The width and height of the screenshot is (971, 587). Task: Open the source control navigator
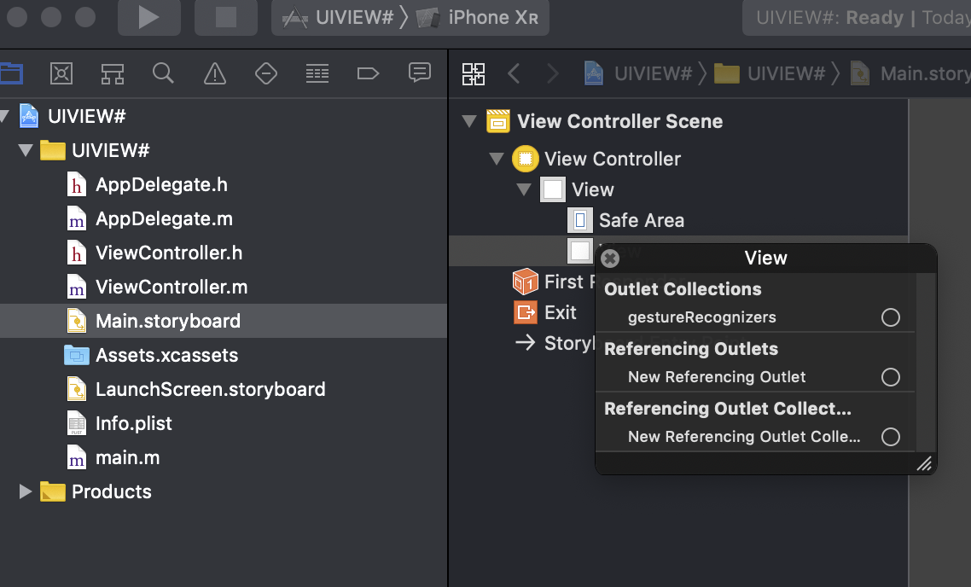[62, 73]
